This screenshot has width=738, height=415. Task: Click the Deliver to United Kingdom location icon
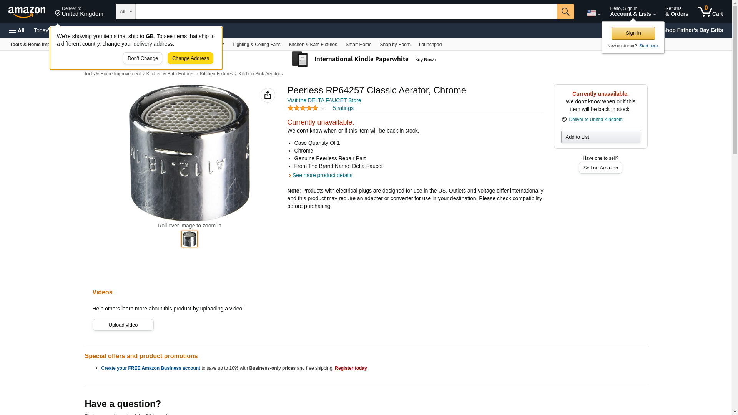(x=564, y=120)
